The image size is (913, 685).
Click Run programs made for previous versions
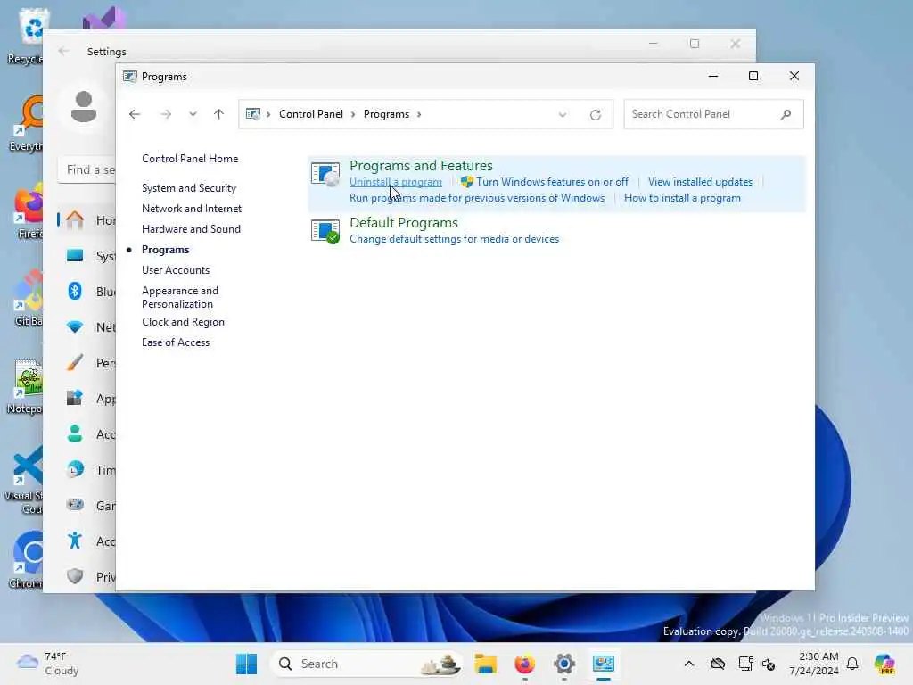pos(477,198)
